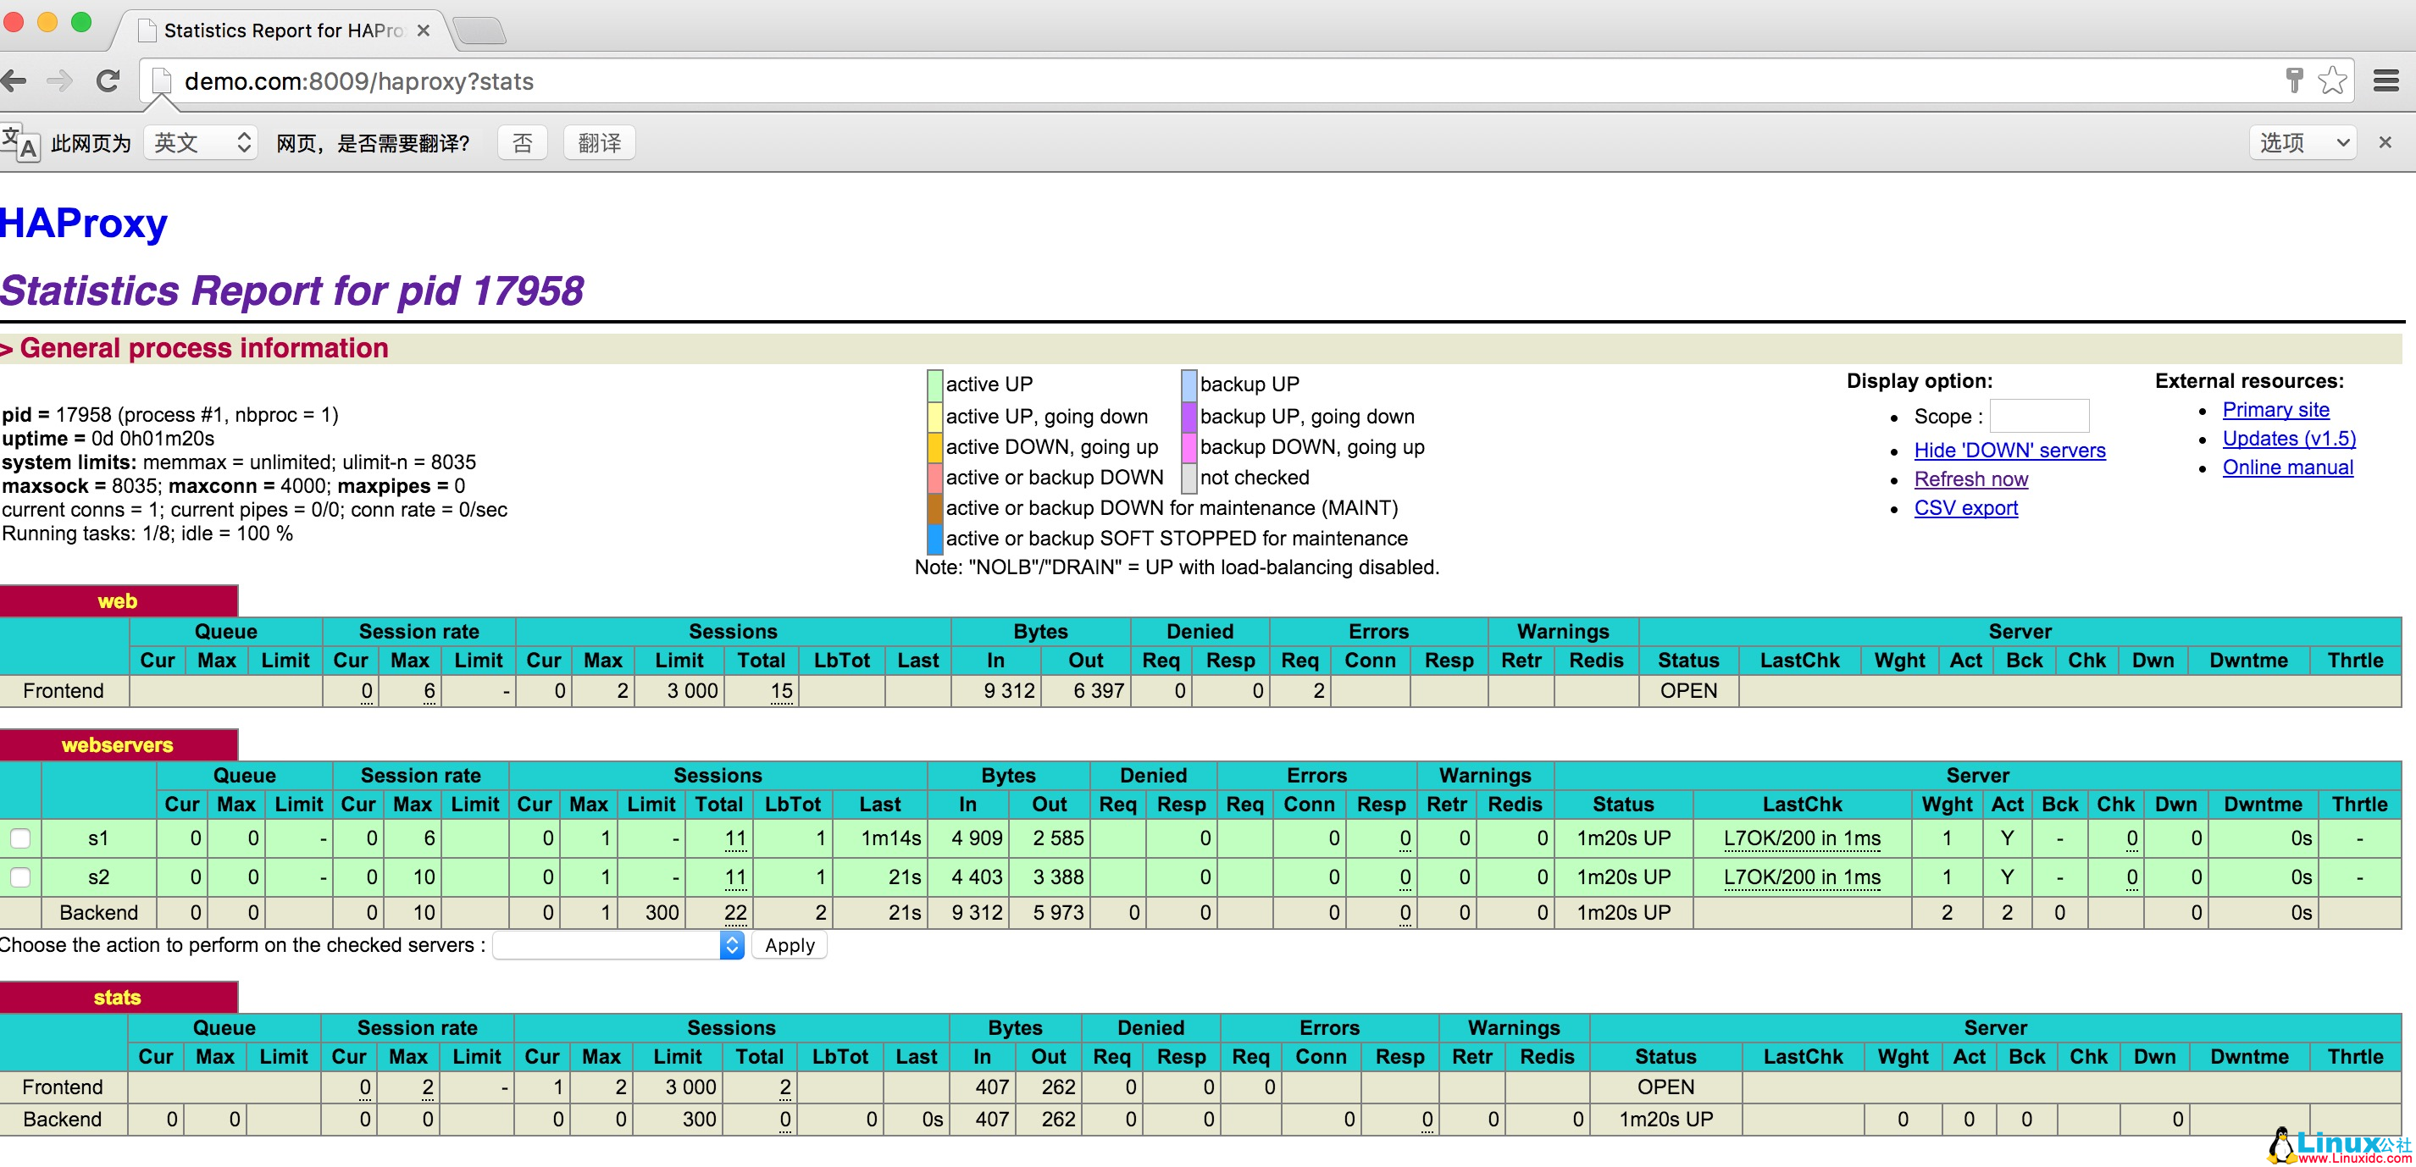The height and width of the screenshot is (1167, 2416).
Task: Open the CSV export link
Action: 1966,508
